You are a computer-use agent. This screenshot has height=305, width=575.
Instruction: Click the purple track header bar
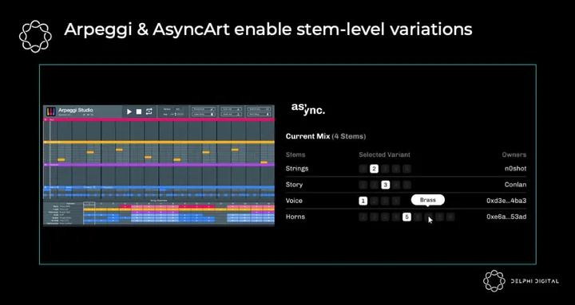click(159, 165)
